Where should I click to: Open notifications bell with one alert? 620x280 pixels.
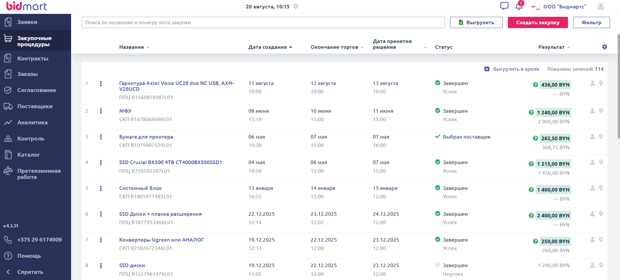coord(519,6)
